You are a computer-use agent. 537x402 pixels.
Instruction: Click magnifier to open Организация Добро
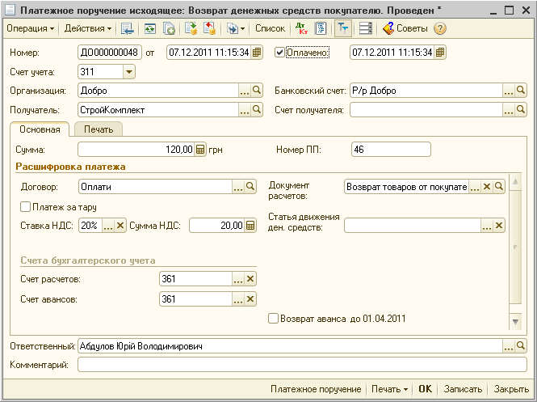click(257, 91)
